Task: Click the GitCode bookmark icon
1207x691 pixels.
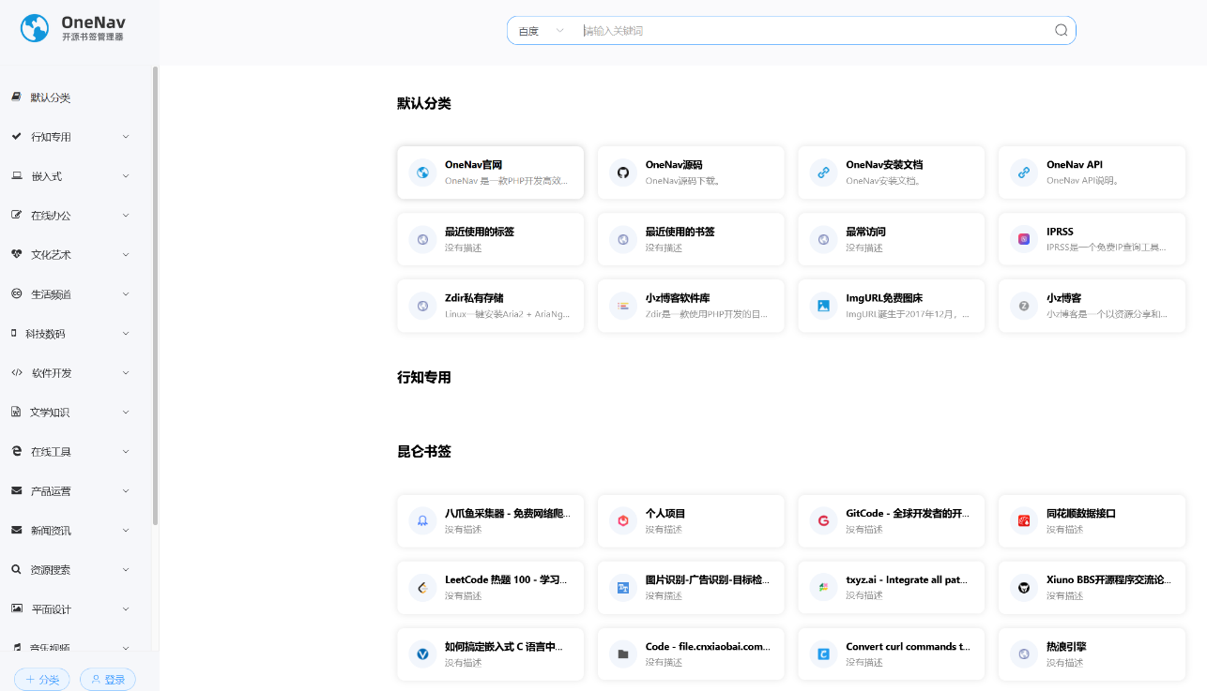Action: coord(823,520)
